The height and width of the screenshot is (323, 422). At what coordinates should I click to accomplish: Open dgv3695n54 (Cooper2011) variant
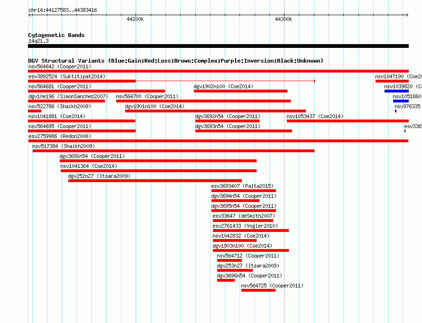click(244, 206)
